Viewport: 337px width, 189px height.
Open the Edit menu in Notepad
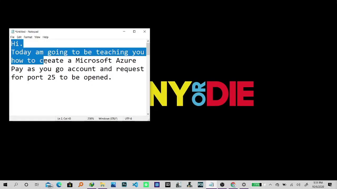coord(19,37)
